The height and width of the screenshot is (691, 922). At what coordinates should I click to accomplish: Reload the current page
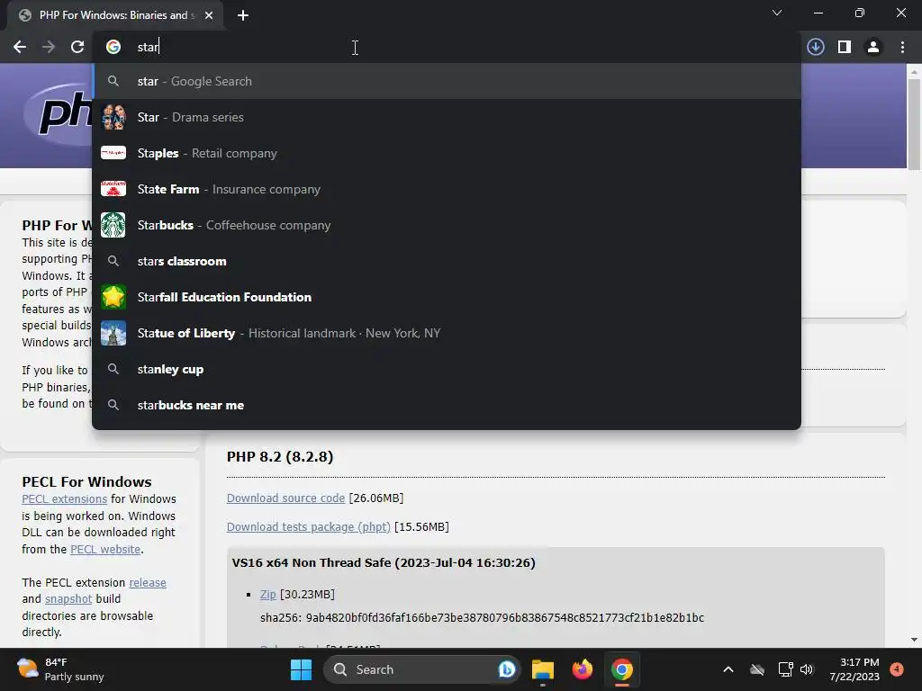point(77,47)
